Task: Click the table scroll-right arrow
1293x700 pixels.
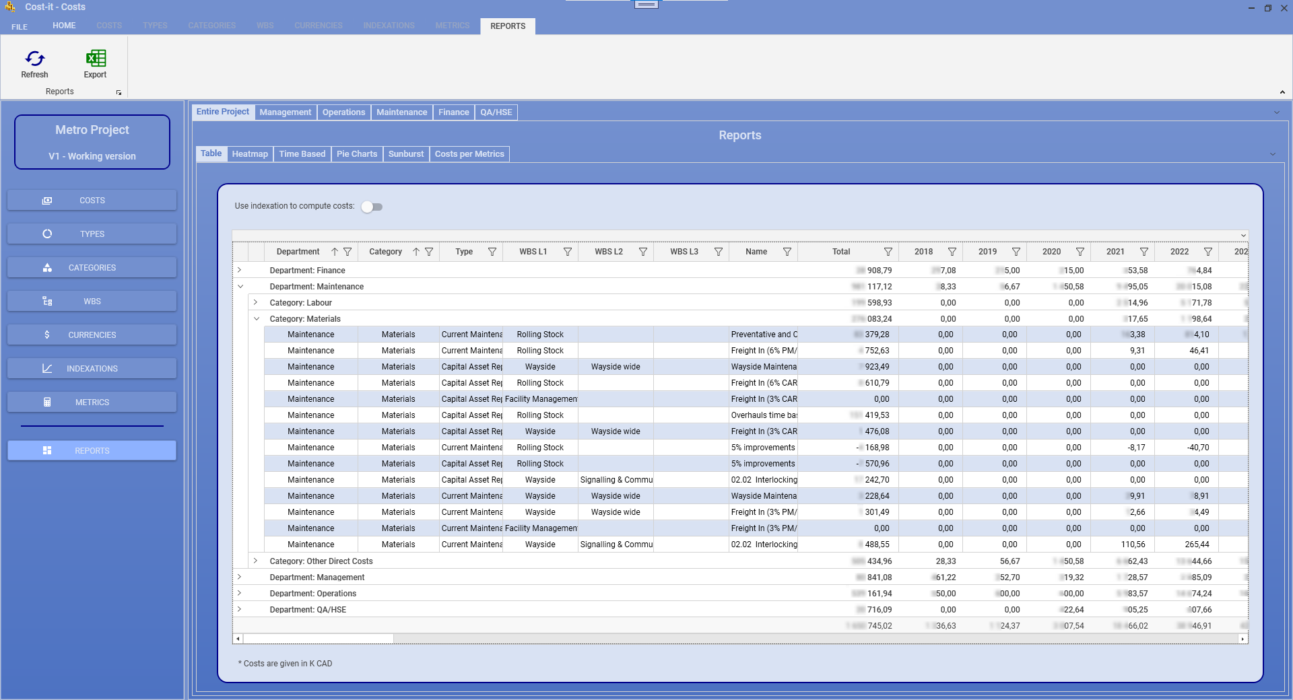Action: [1242, 639]
